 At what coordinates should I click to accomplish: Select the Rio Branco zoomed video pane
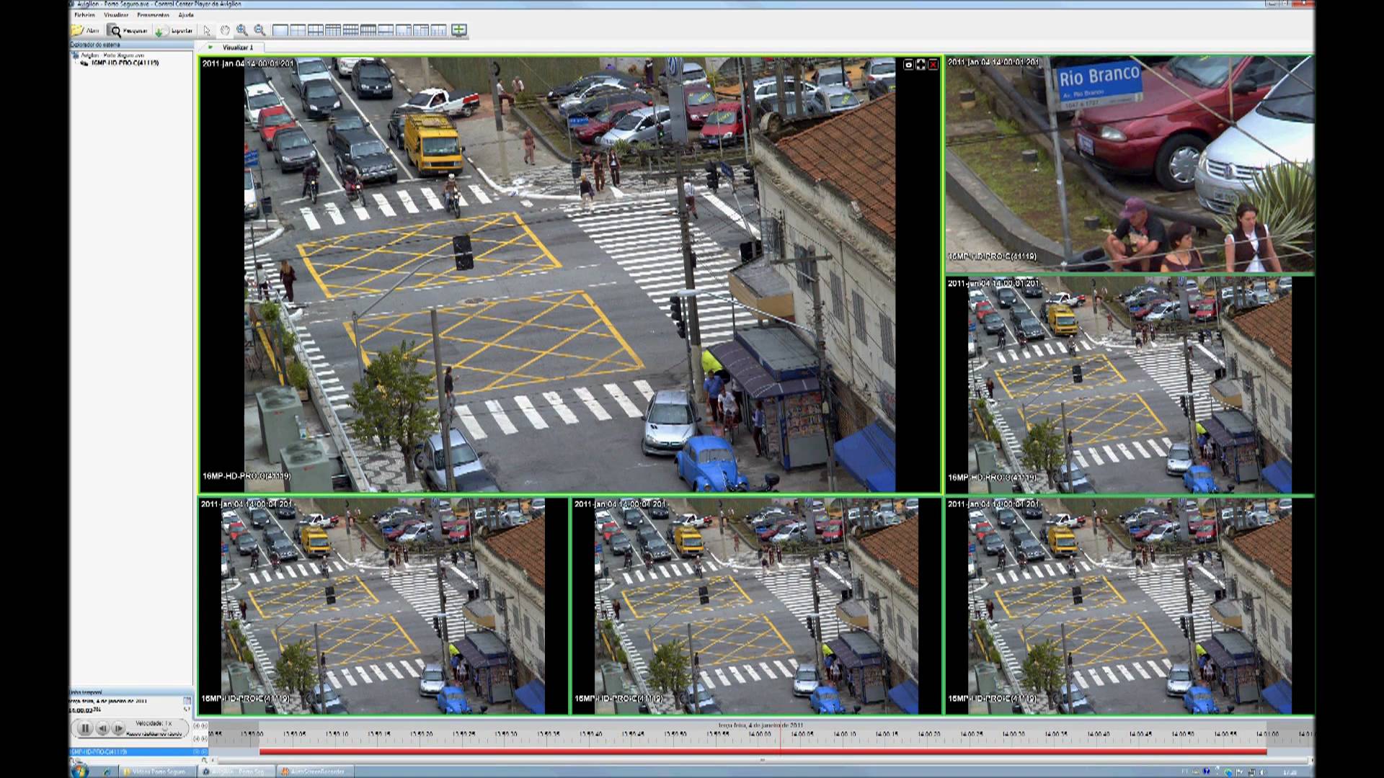[1130, 165]
